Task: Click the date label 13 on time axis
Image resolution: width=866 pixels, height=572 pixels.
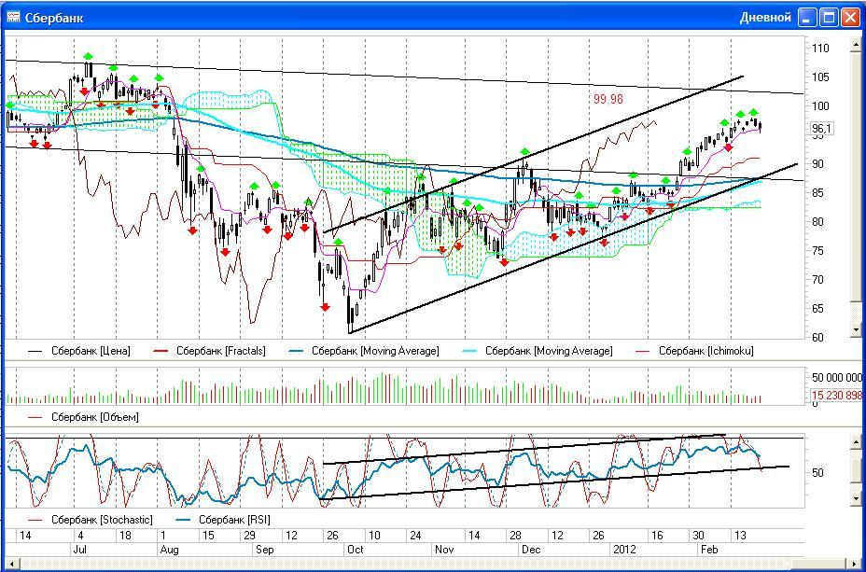Action: pos(739,536)
